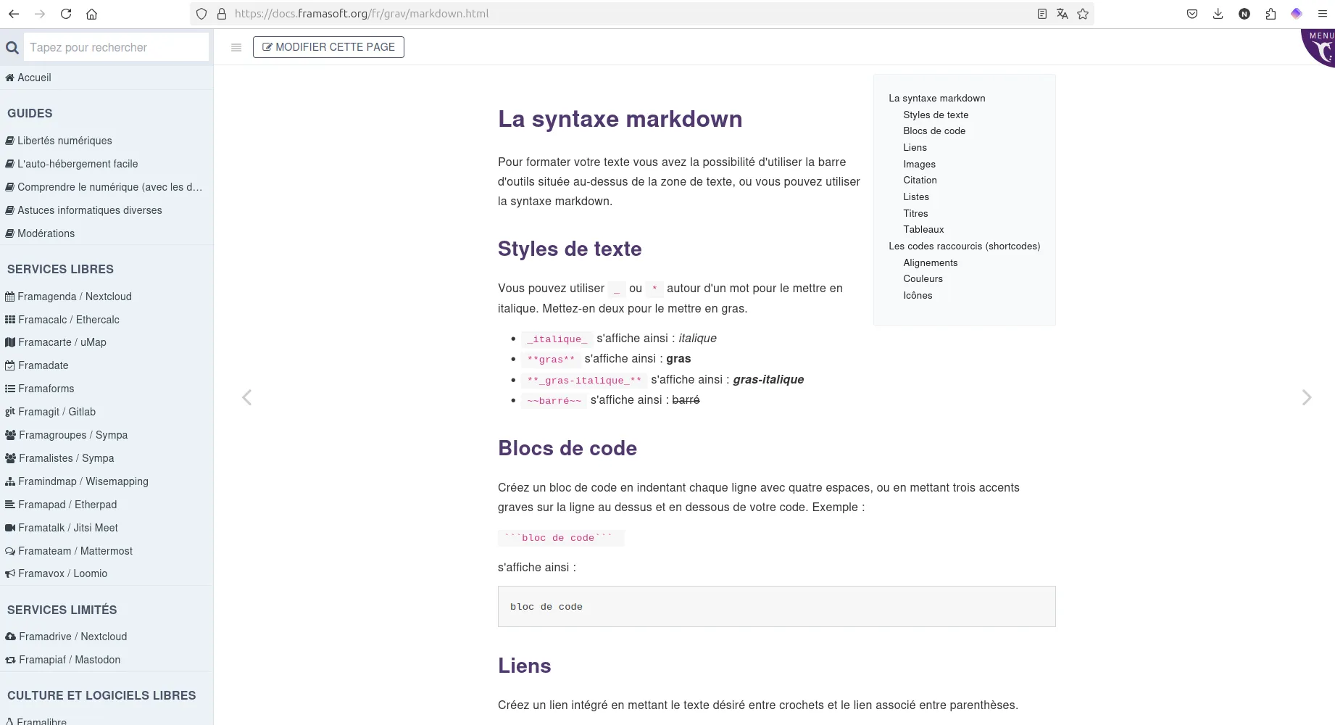Screen dimensions: 1335x725
Task: Click the padlock site security icon
Action: pyautogui.click(x=222, y=14)
